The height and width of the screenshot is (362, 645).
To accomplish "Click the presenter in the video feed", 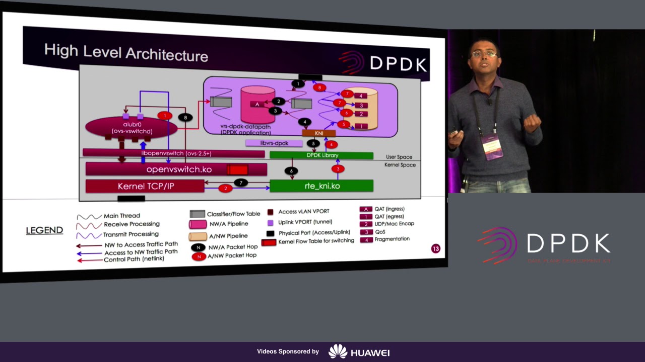I will [x=494, y=116].
